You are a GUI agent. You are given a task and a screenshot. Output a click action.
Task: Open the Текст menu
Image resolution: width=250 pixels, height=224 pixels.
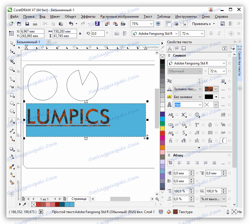[x=148, y=17]
